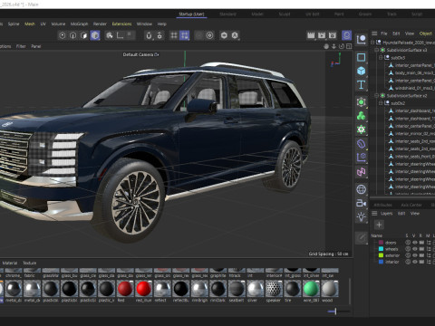Open the Subdivision Surface generator icon
435x326 pixels.
(361, 102)
